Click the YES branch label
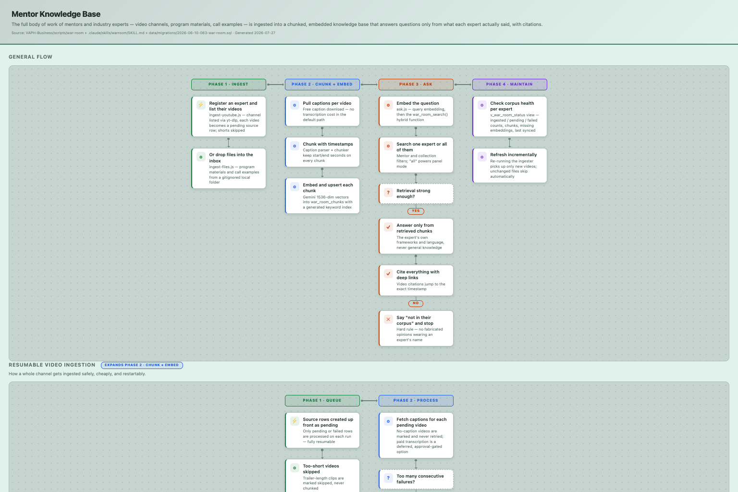This screenshot has width=738, height=492. point(416,211)
